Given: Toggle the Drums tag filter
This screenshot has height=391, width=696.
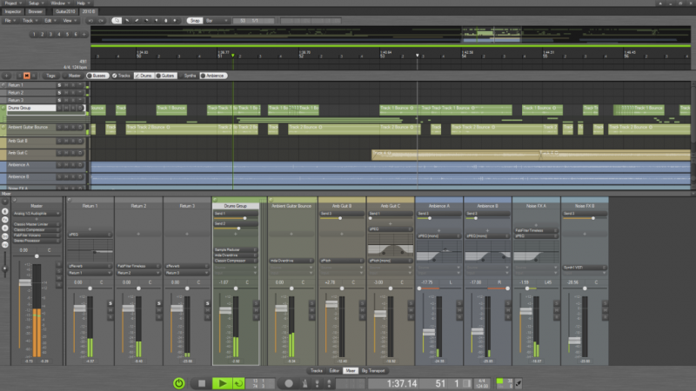Looking at the screenshot, I should [144, 76].
